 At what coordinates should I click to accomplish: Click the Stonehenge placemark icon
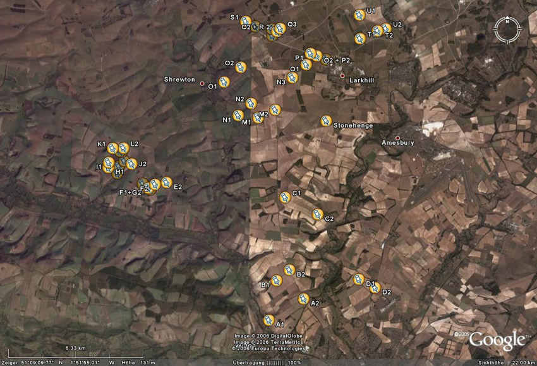[326, 121]
